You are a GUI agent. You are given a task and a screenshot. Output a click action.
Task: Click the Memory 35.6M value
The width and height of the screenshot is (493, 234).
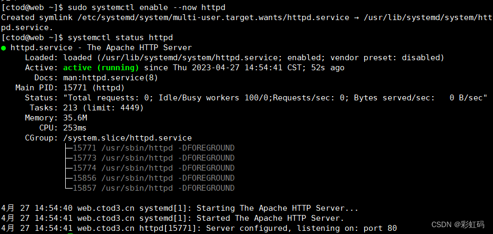tap(75, 118)
